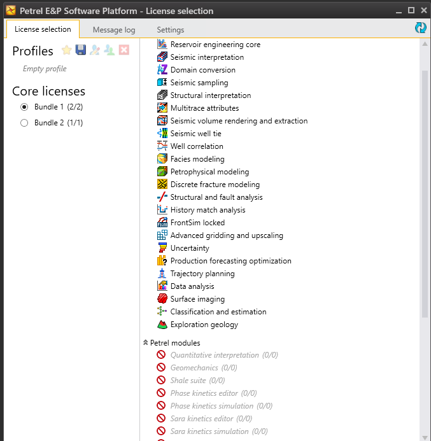This screenshot has height=441, width=431.
Task: Click the Trajectory planning icon
Action: pyautogui.click(x=162, y=274)
